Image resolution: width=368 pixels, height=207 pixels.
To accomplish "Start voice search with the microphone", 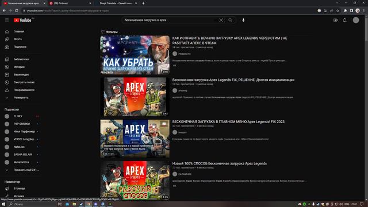I will point(243,20).
